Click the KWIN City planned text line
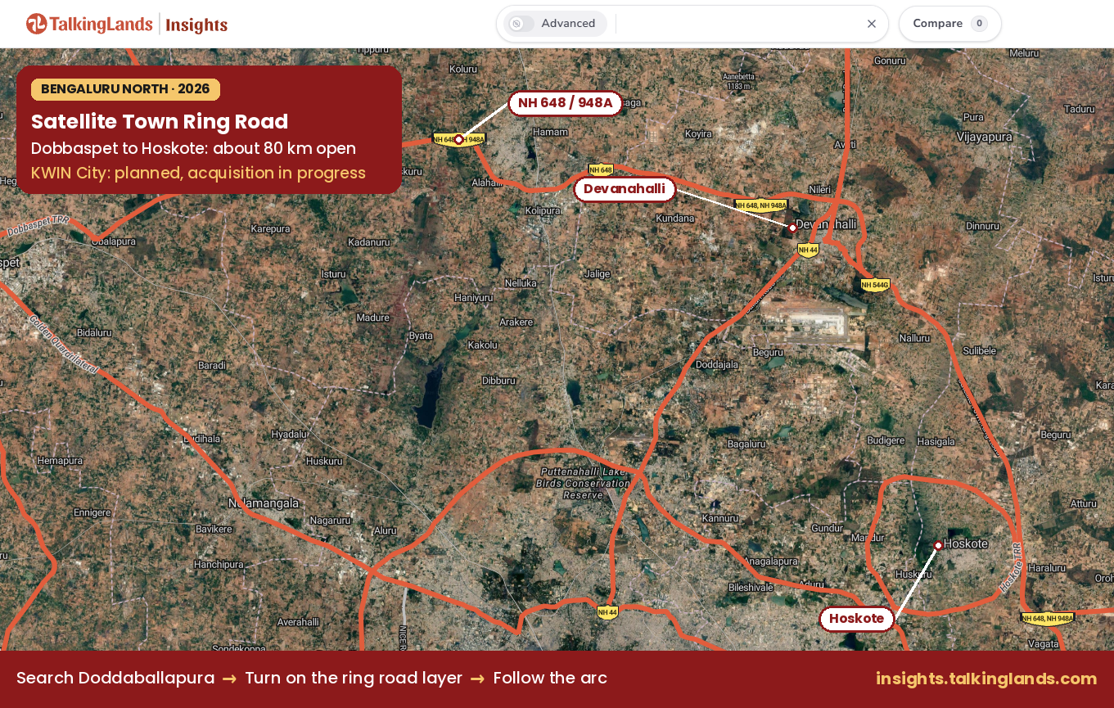Viewport: 1114px width, 708px height. pos(198,173)
